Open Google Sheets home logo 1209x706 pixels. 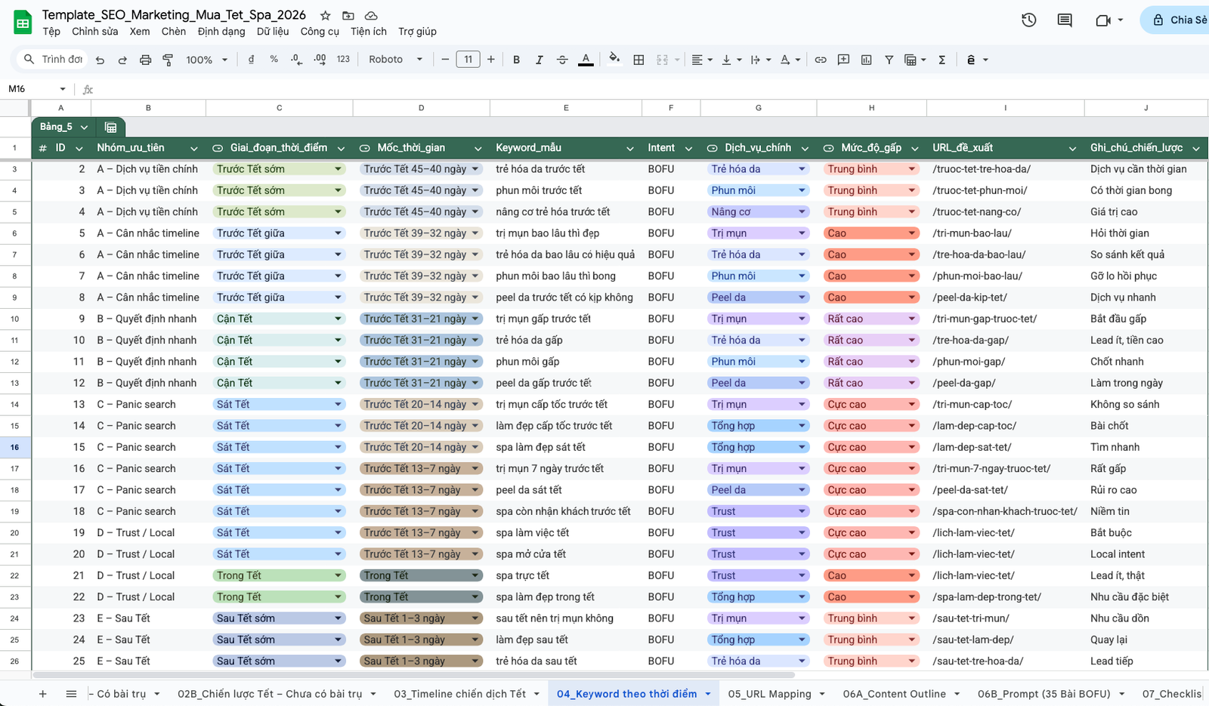coord(23,23)
